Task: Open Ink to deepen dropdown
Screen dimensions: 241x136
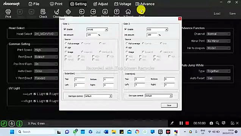Action: point(218,48)
